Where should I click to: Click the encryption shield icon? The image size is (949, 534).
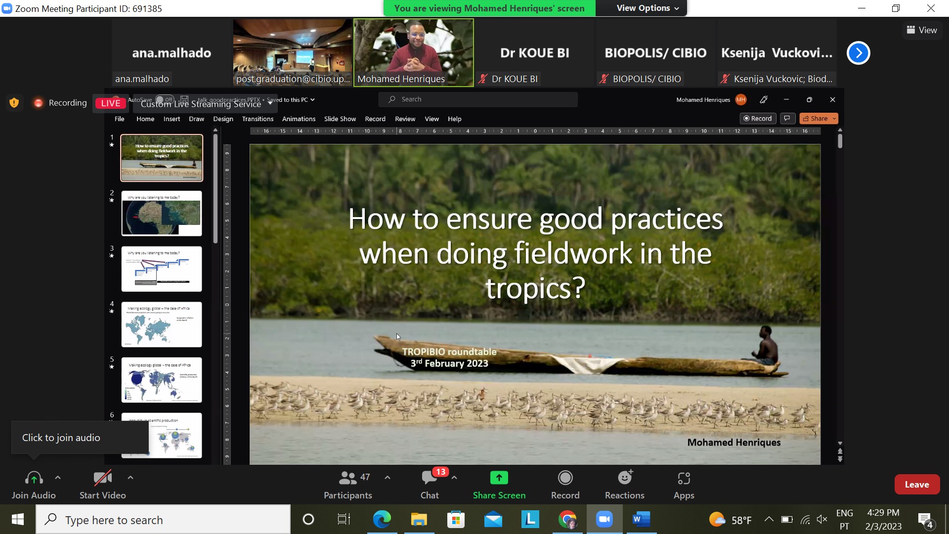14,103
